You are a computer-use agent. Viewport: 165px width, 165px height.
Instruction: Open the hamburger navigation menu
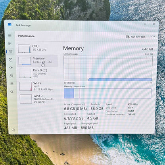pyautogui.click(x=10, y=35)
